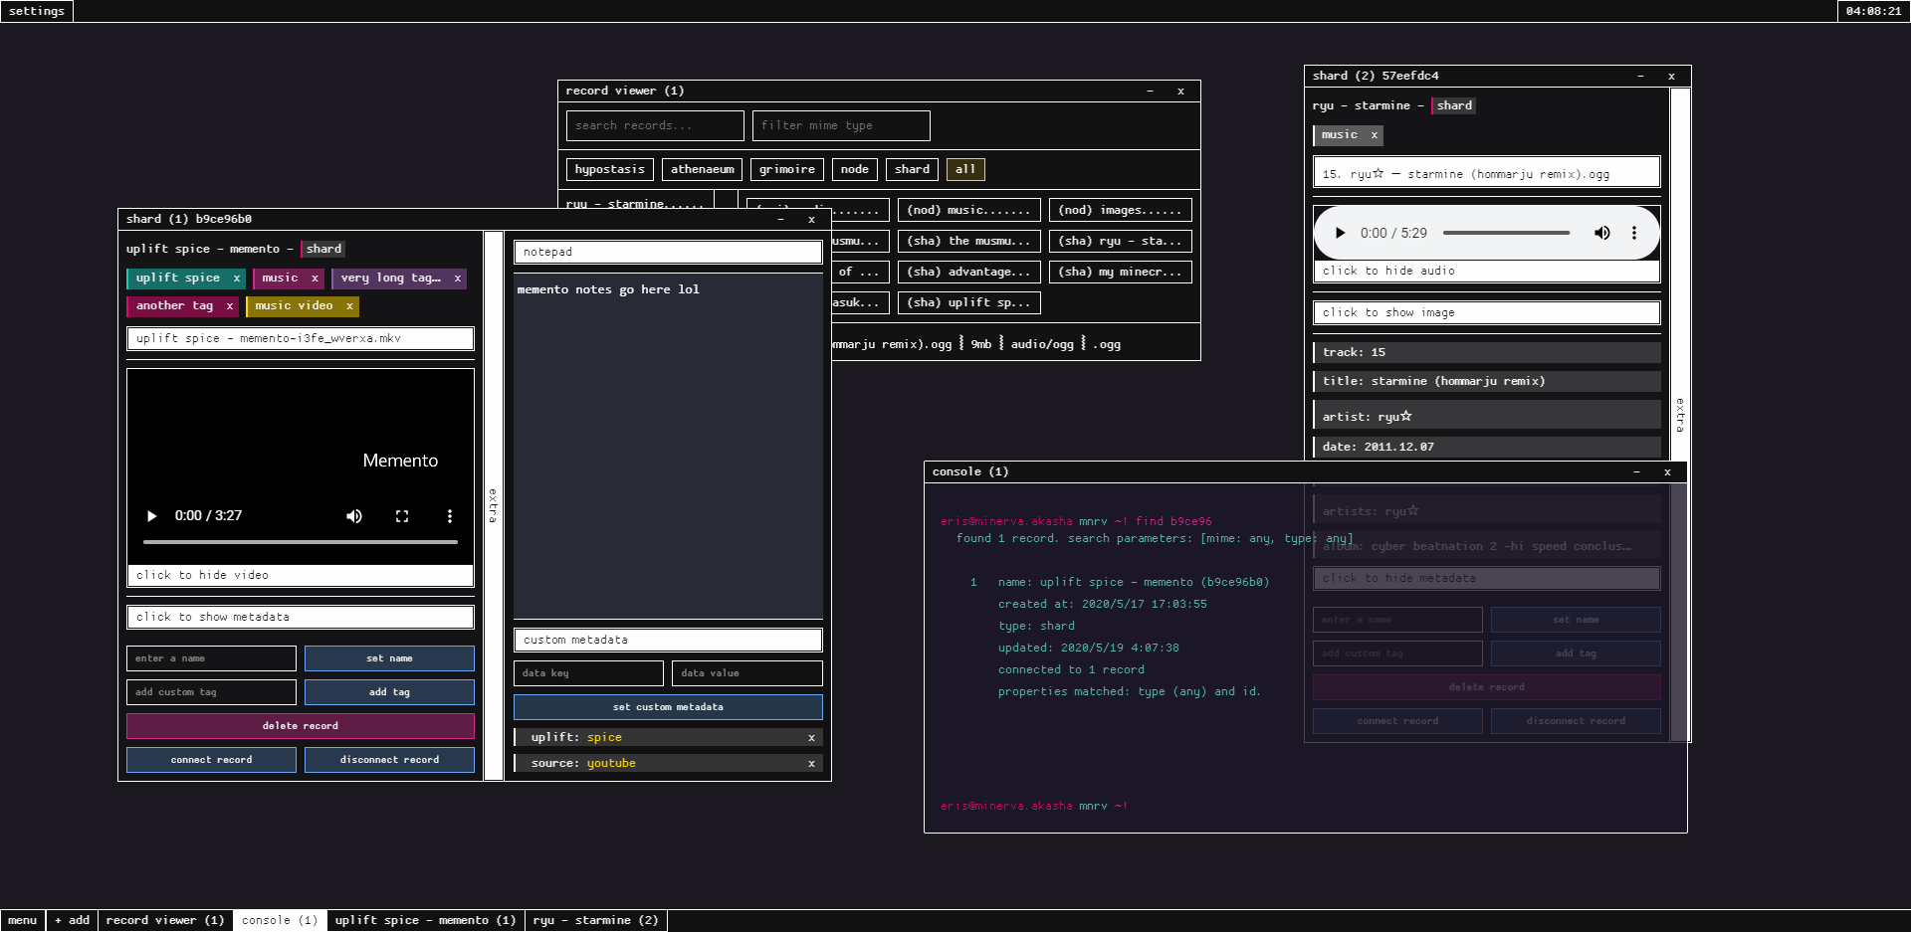This screenshot has width=1911, height=932.
Task: Minimize the record viewer window
Action: click(1150, 91)
